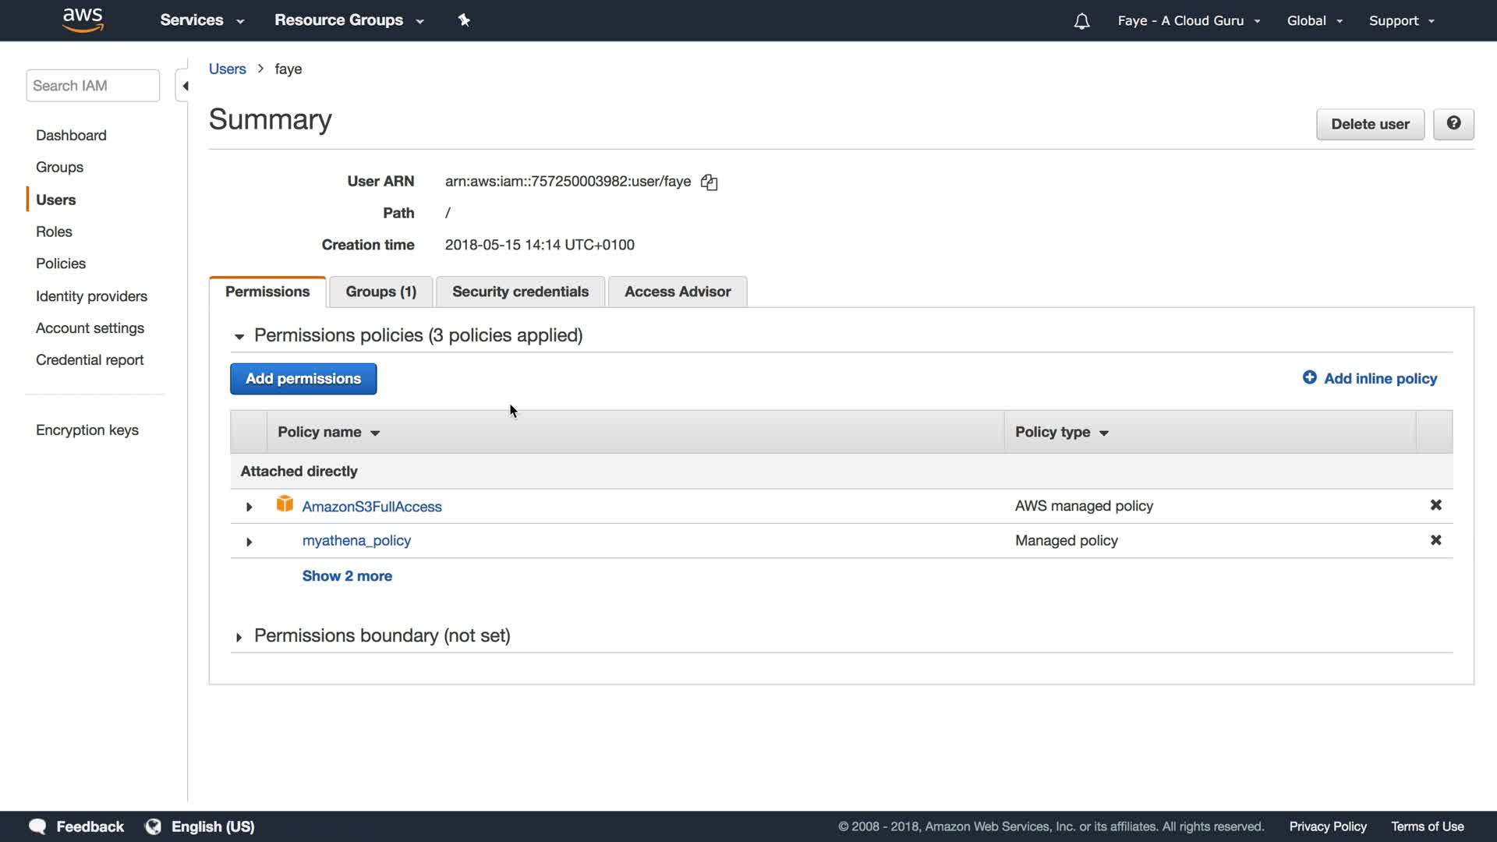Click the AWS logo home icon
This screenshot has width=1497, height=842.
[x=83, y=20]
